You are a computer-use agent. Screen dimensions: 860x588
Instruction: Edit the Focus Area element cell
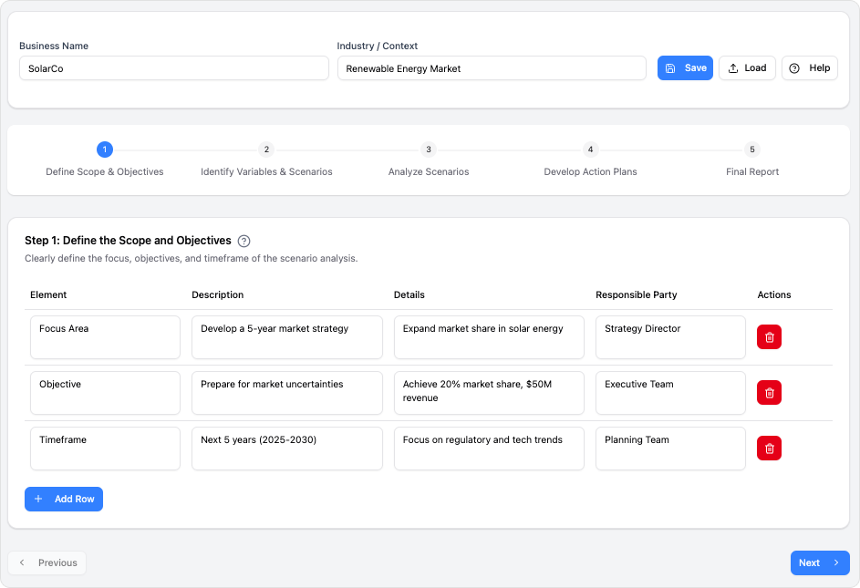(105, 337)
